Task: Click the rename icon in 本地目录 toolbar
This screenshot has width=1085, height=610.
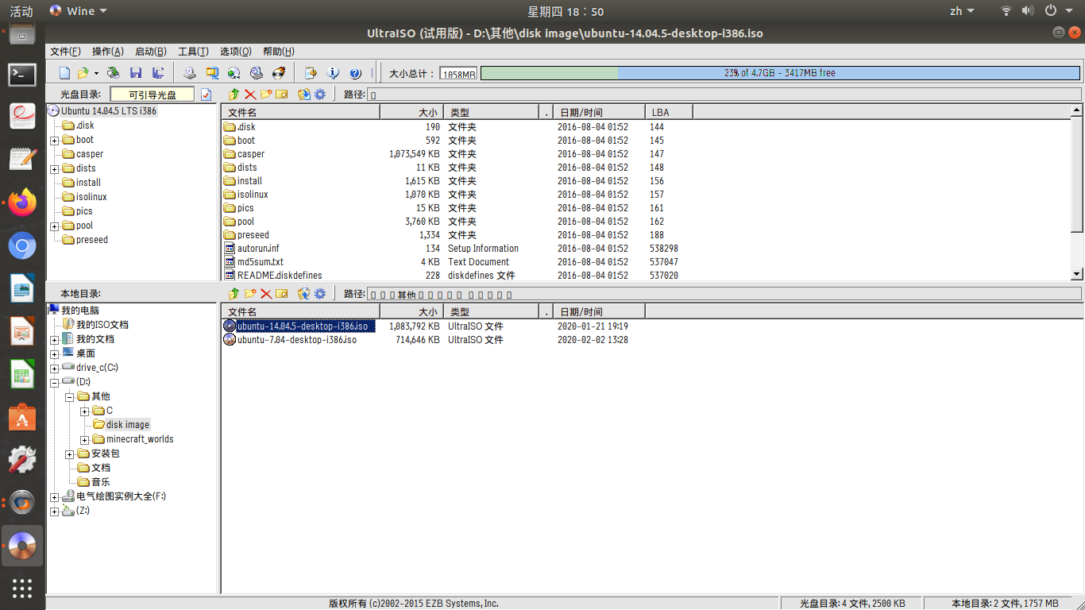Action: coord(281,294)
